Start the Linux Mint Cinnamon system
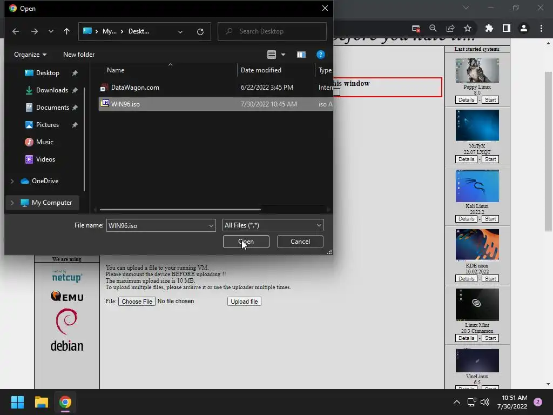The image size is (553, 415). tap(490, 338)
